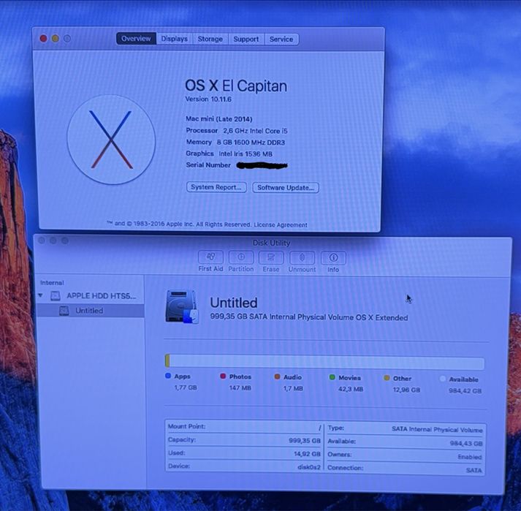The height and width of the screenshot is (511, 521).
Task: Select the Untitled volume icon in sidebar
Action: tap(64, 311)
